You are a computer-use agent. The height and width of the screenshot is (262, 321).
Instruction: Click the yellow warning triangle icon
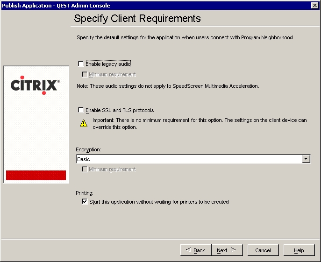[x=83, y=123]
